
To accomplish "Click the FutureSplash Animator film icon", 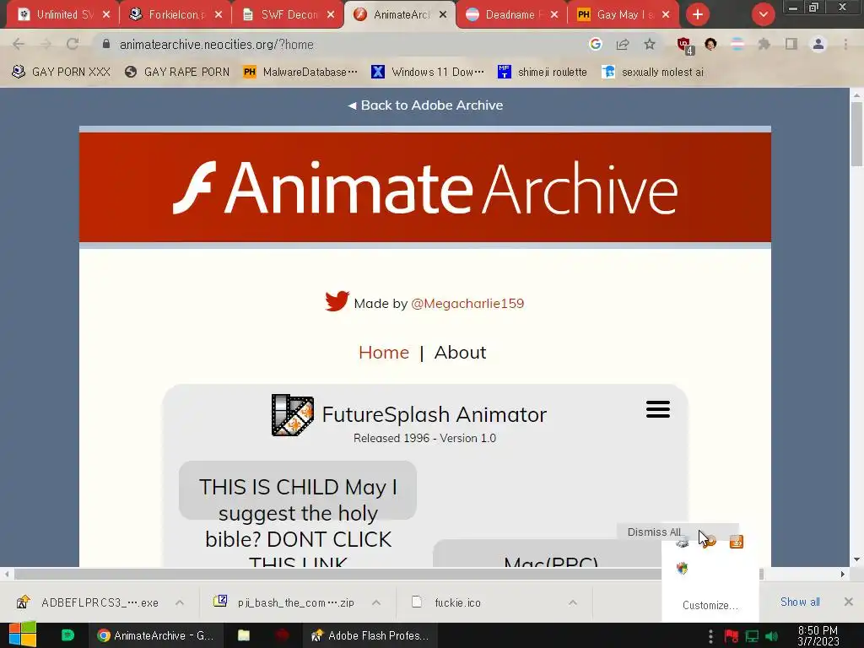I will (293, 415).
